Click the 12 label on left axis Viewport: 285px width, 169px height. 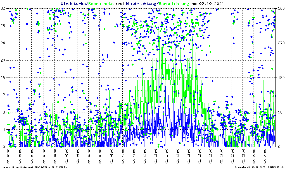coord(3,95)
